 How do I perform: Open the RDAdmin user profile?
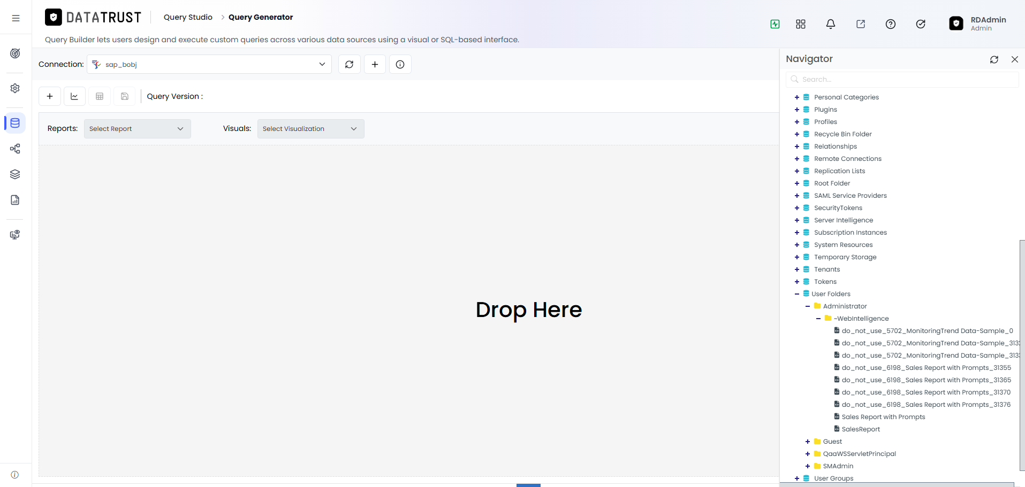pos(978,24)
